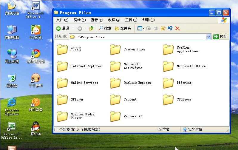Click the Forward arrow button
Screen dimensions: 238x150
(80, 28)
